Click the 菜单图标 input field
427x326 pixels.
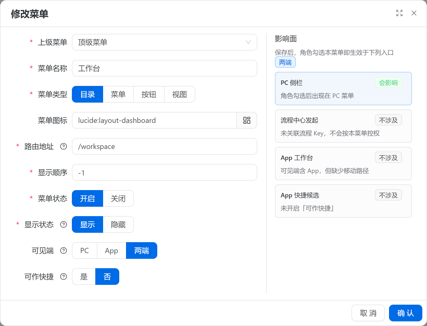[154, 120]
